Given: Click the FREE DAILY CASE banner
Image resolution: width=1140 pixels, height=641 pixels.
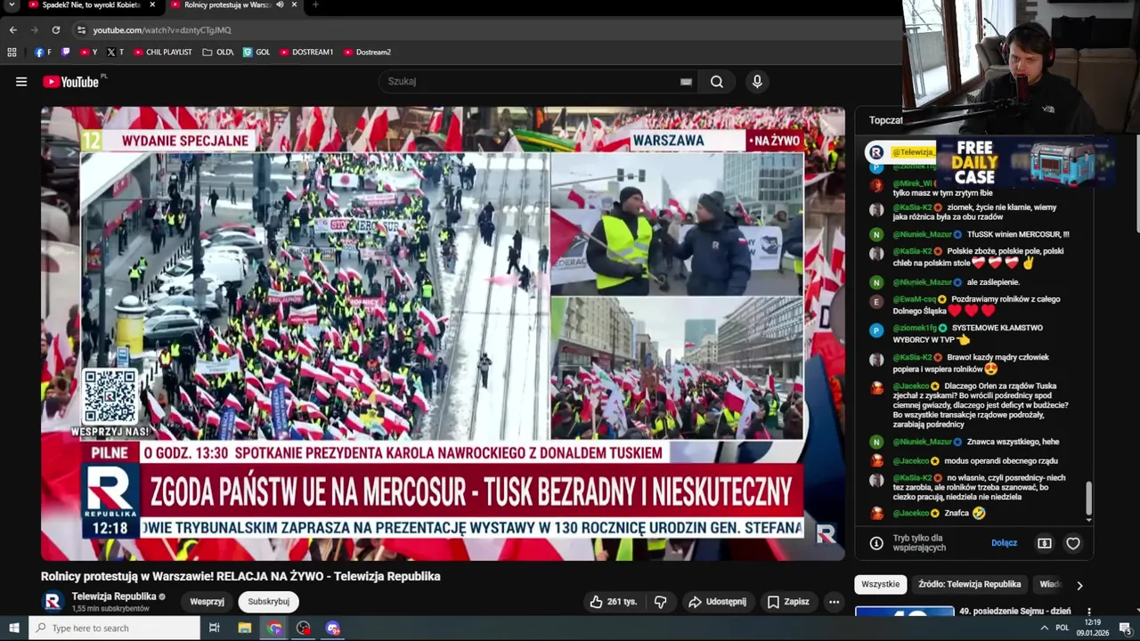Looking at the screenshot, I should click(x=1024, y=162).
